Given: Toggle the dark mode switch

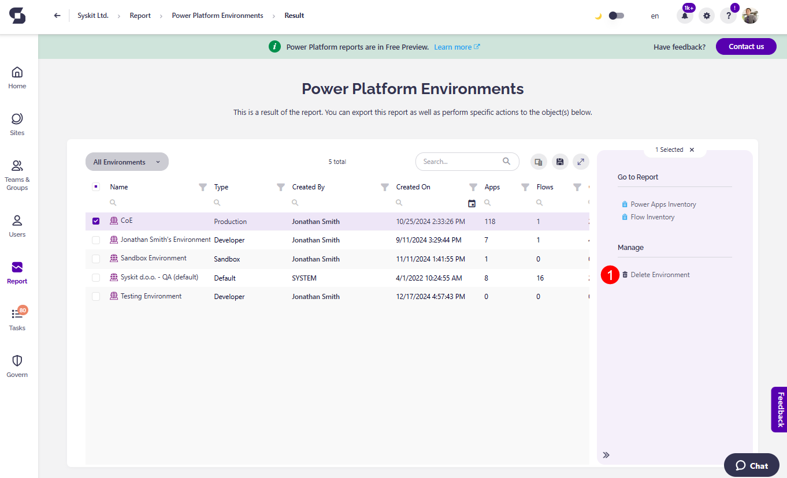Looking at the screenshot, I should [616, 16].
